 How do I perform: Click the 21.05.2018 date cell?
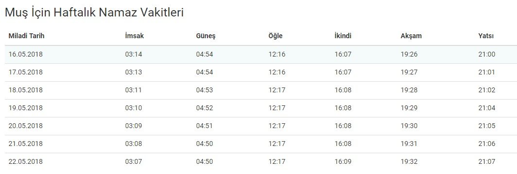26,144
